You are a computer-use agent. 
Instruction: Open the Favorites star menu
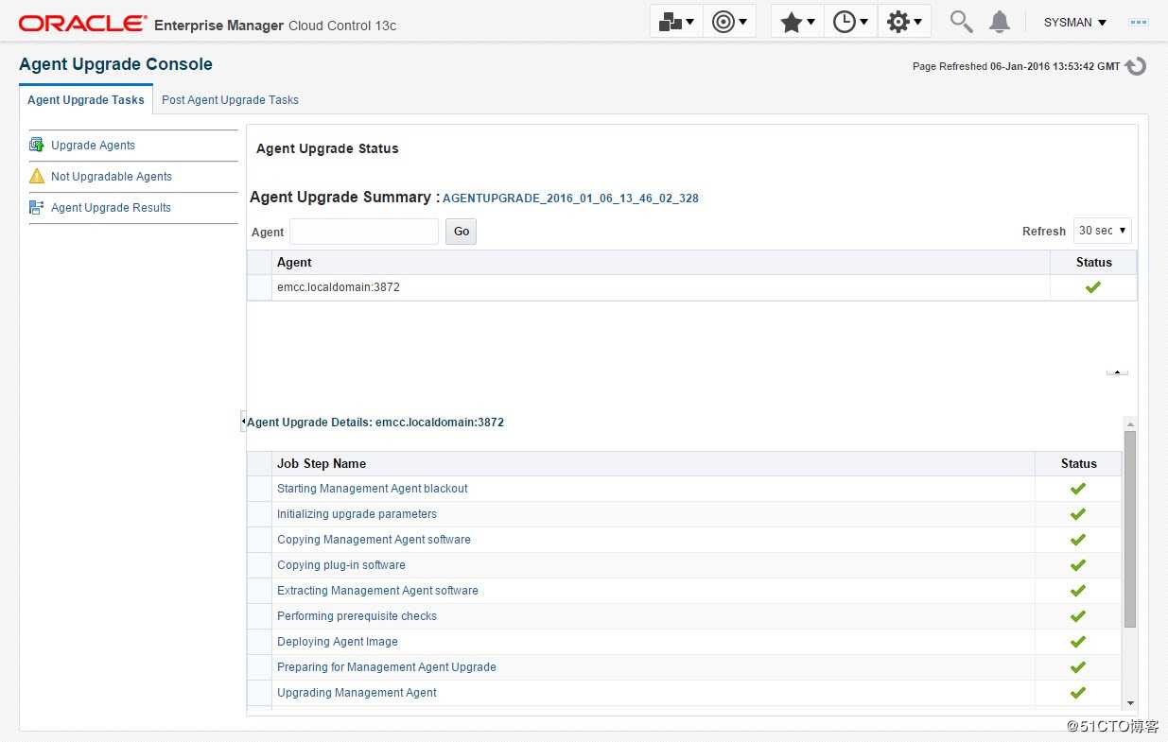(x=797, y=22)
